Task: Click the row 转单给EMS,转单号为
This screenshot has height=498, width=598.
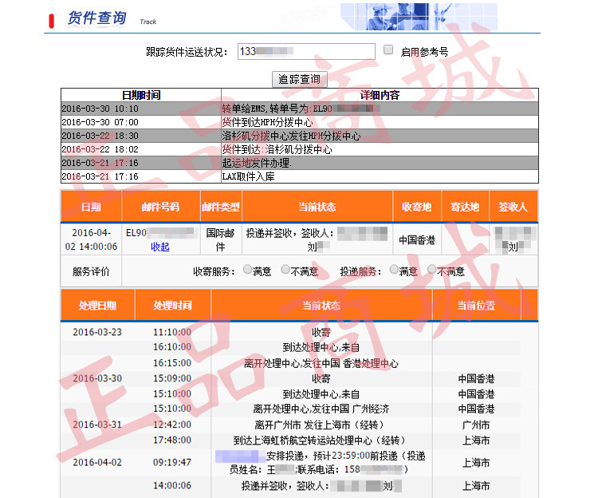Action: [x=299, y=109]
